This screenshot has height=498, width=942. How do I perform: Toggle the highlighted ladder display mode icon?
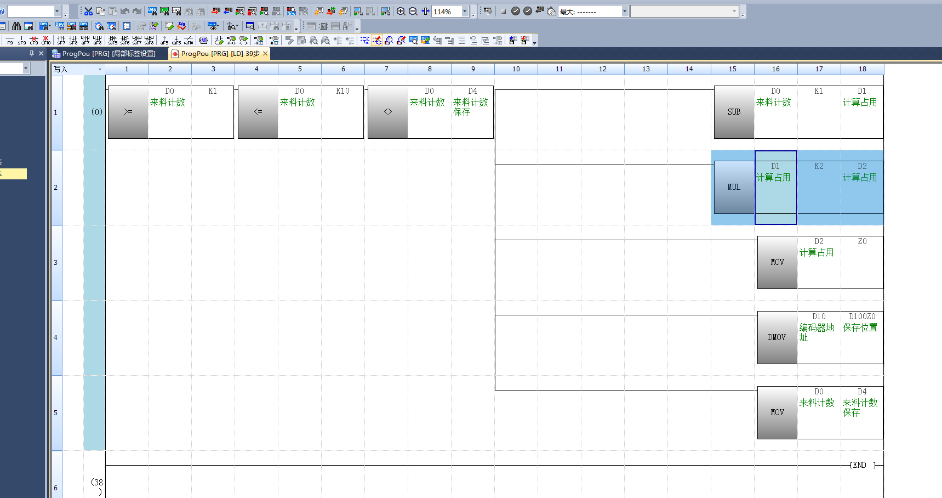(377, 41)
